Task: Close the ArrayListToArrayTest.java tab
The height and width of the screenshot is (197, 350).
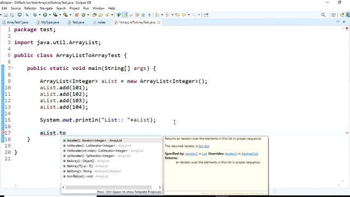Action: [159, 22]
